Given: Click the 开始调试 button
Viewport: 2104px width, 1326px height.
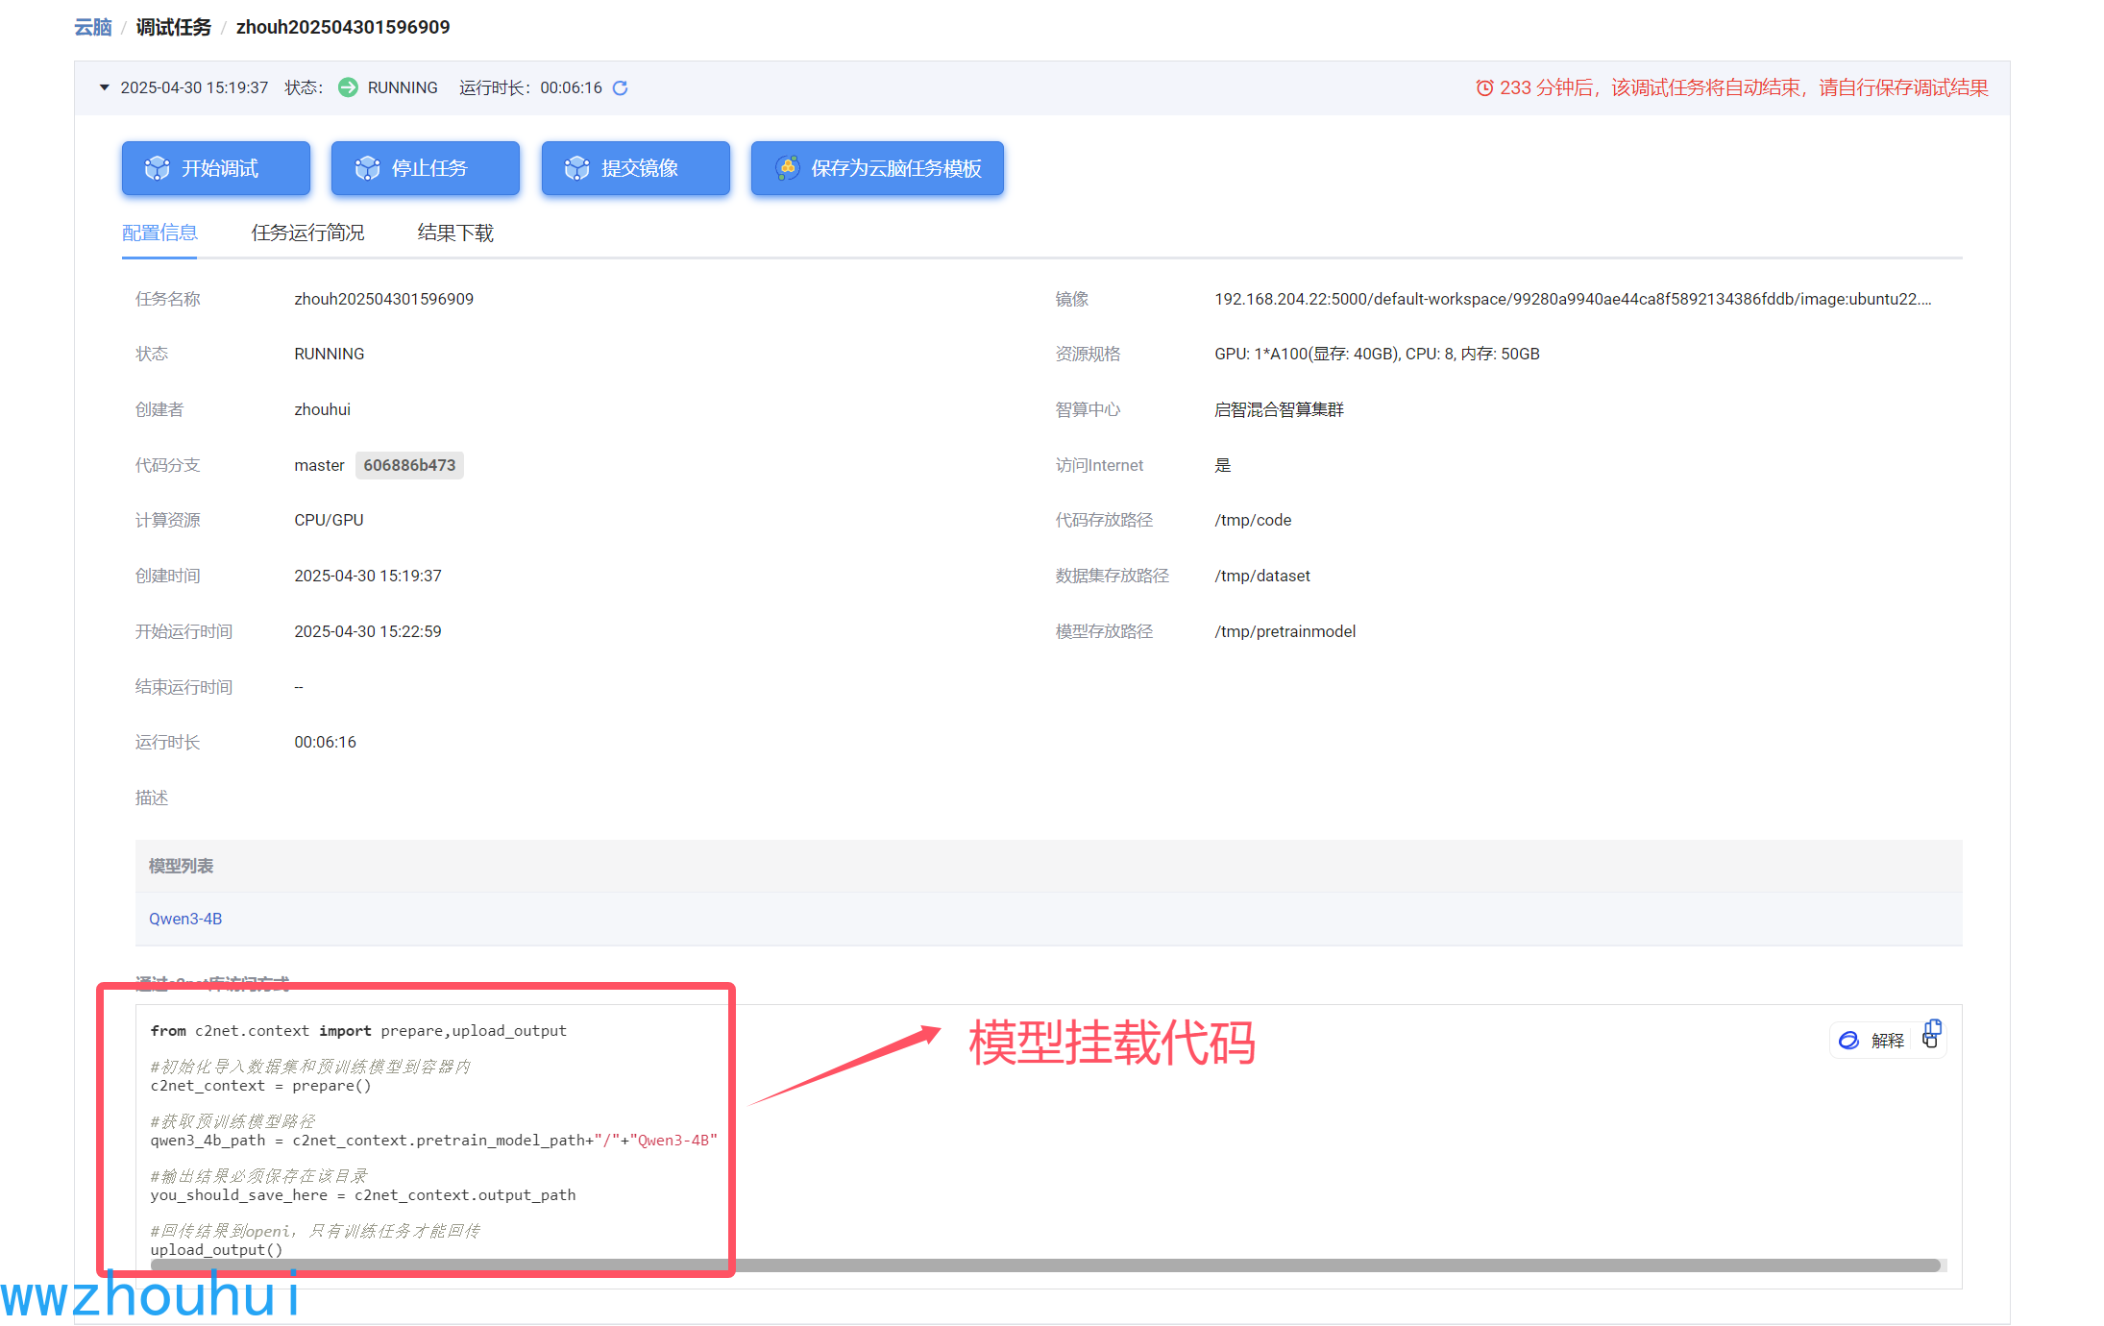Looking at the screenshot, I should point(215,168).
